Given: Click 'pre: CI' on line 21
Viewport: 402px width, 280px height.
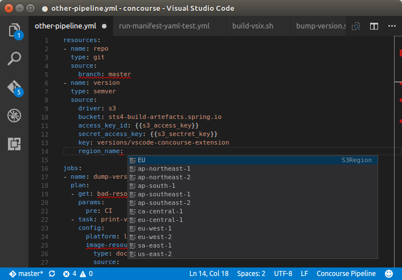Looking at the screenshot, I should click(99, 211).
